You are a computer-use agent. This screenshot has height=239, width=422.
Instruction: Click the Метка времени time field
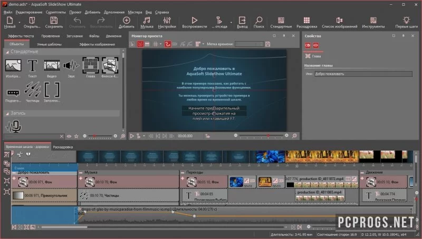tap(249, 44)
